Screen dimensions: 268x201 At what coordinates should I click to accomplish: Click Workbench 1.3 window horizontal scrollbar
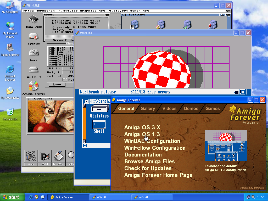pos(98,146)
